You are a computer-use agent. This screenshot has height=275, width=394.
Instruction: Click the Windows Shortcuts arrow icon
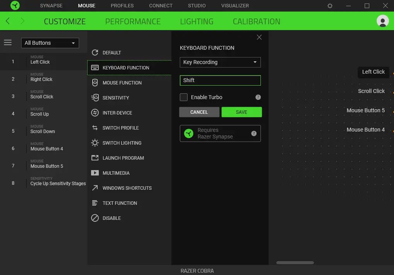tap(95, 188)
